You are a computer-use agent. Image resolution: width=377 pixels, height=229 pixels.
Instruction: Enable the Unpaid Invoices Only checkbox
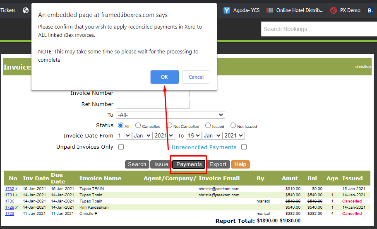pos(121,147)
